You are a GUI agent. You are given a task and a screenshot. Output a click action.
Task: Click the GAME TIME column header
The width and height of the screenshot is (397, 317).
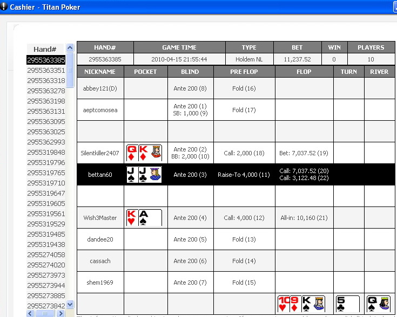coord(179,47)
